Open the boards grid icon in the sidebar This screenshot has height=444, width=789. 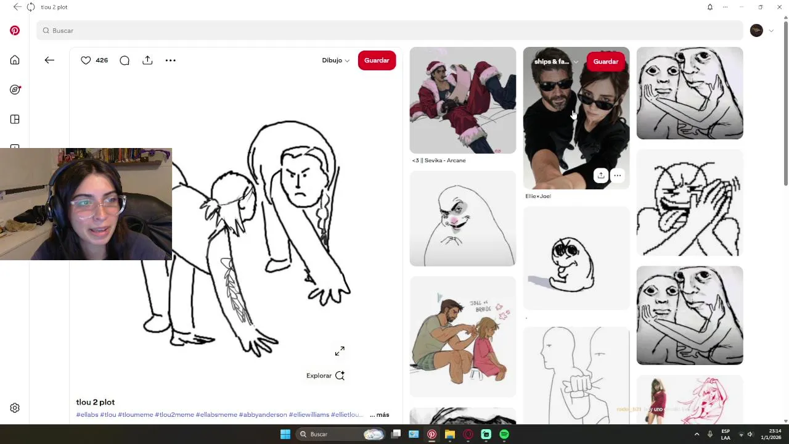click(15, 119)
